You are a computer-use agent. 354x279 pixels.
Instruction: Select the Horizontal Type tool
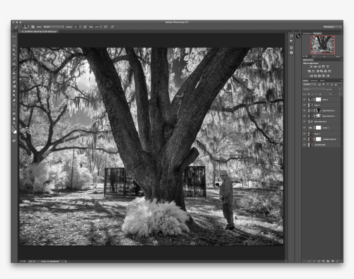14,105
